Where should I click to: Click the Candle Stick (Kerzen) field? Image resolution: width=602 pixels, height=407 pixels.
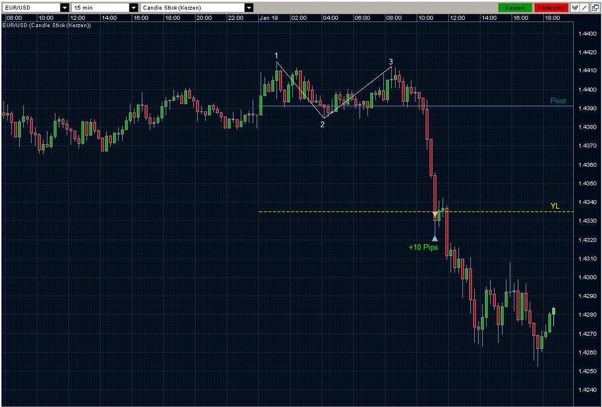(x=192, y=8)
